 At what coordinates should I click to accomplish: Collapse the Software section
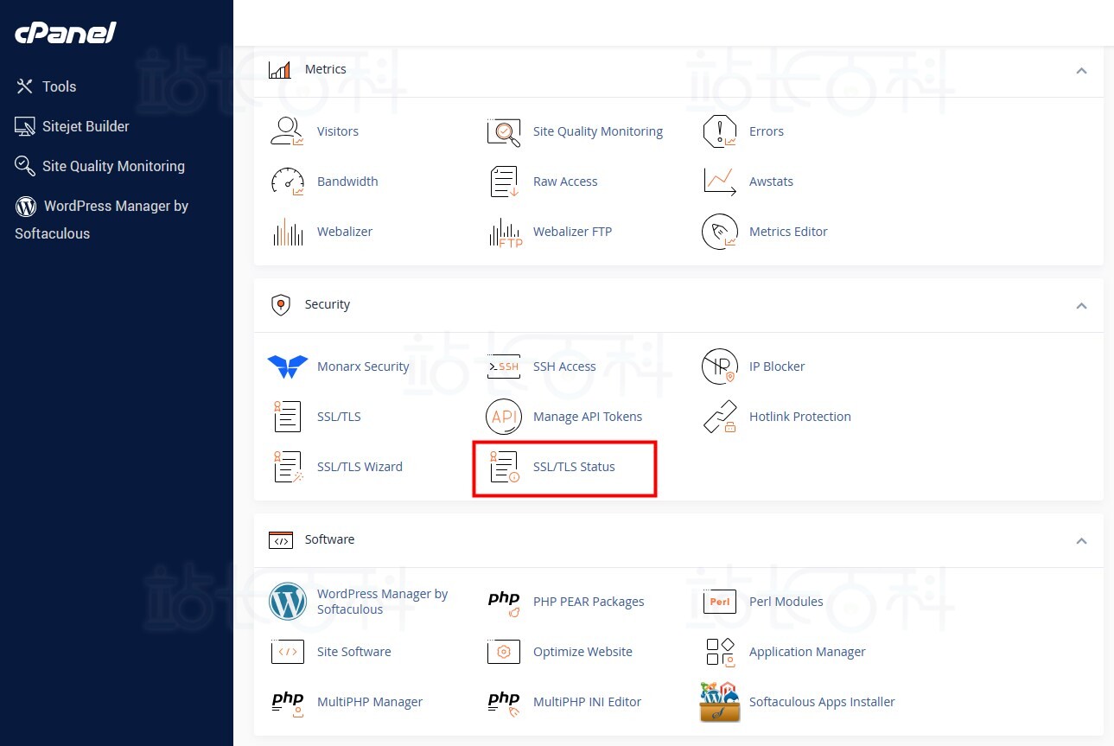click(x=1081, y=540)
